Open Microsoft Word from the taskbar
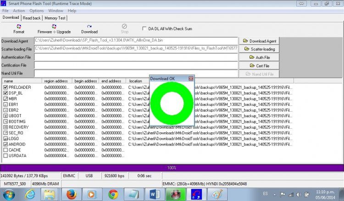The width and height of the screenshot is (344, 201). tap(155, 194)
